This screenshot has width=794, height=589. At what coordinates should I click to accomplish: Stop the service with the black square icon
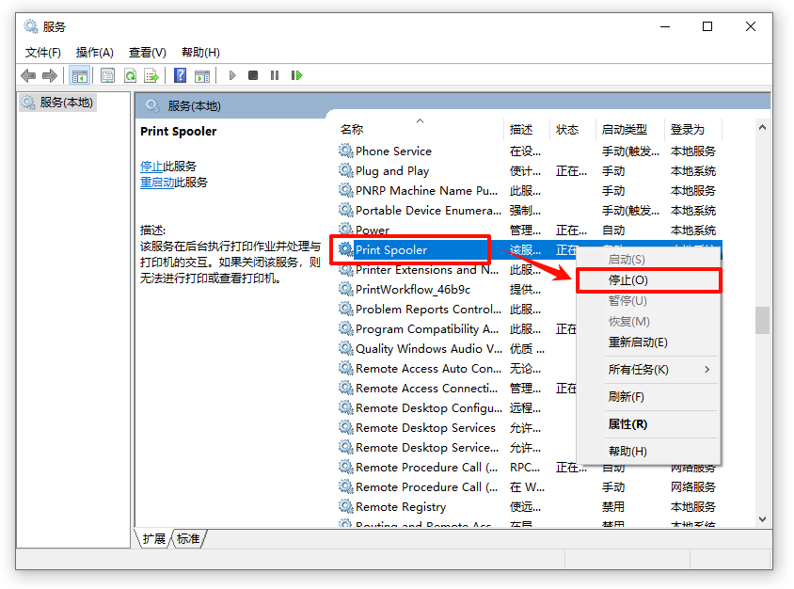[x=253, y=75]
